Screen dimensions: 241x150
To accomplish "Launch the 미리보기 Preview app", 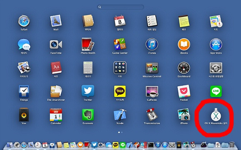I will pos(24,68).
